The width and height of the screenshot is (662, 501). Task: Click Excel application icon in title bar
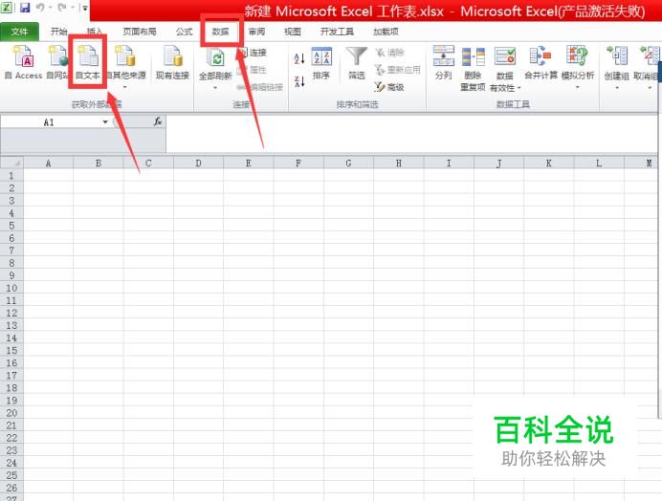point(7,8)
